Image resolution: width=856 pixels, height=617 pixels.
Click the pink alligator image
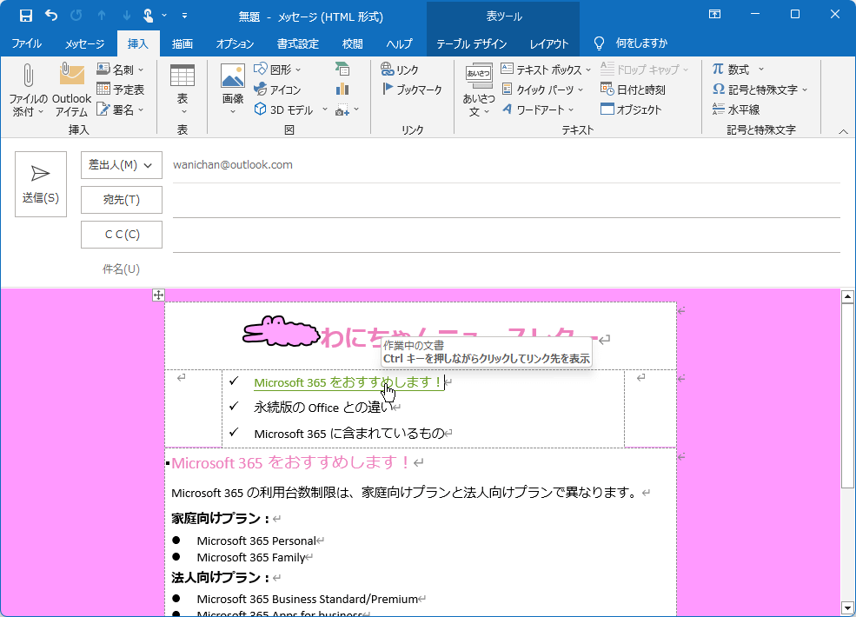pyautogui.click(x=281, y=331)
